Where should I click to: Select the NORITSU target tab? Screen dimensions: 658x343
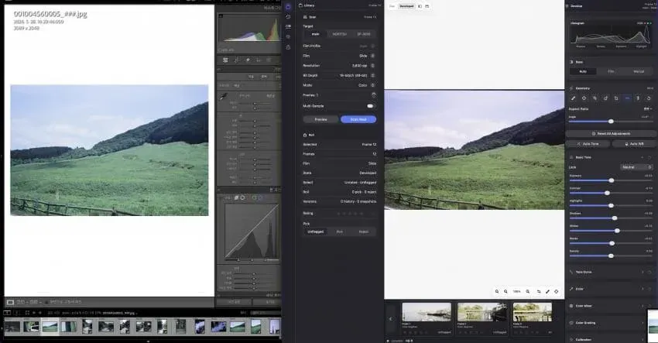point(340,34)
